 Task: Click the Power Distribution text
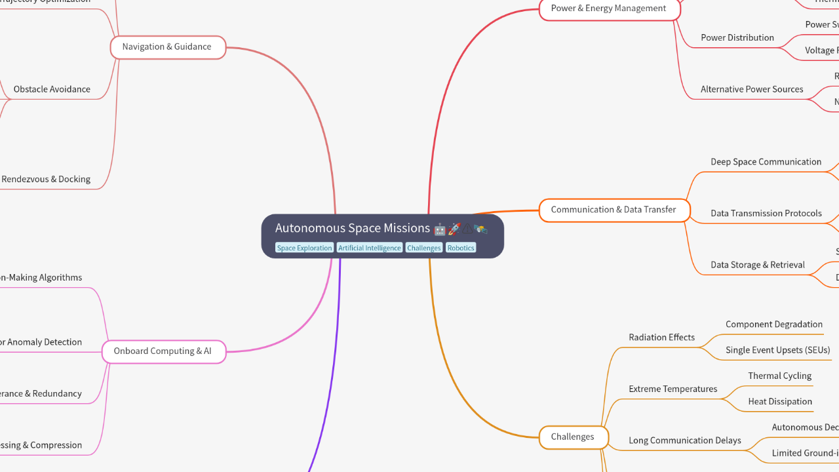[737, 37]
